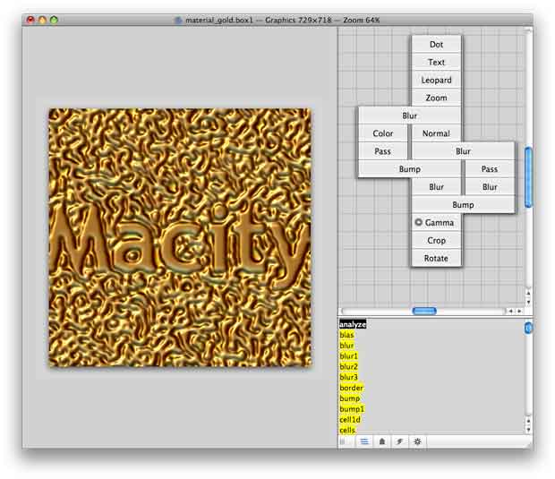
Task: Select 'bump1' in the node list
Action: 352,409
